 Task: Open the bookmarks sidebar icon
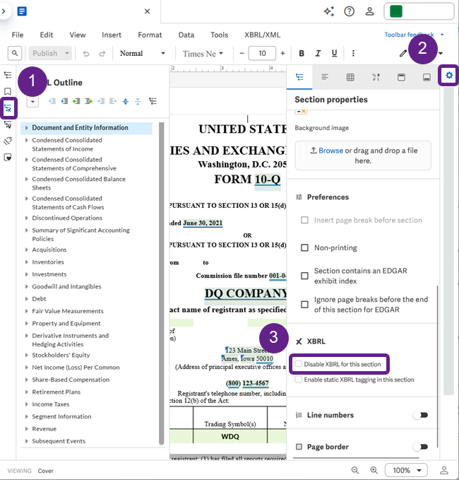pos(8,91)
